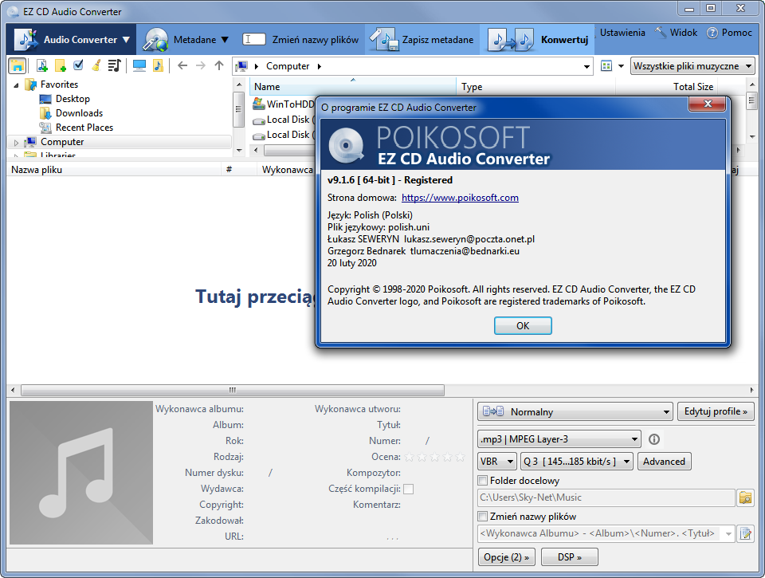Open the .mp3 MPEG Layer-3 format dropdown
This screenshot has height=578, width=765.
pyautogui.click(x=559, y=438)
